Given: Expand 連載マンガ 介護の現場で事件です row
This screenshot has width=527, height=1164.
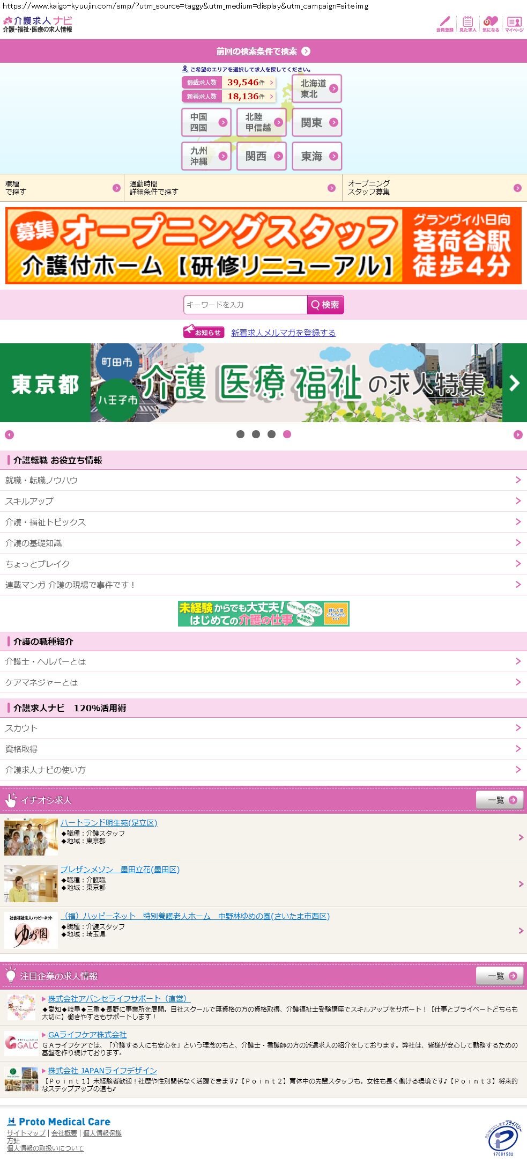Looking at the screenshot, I should (x=263, y=585).
